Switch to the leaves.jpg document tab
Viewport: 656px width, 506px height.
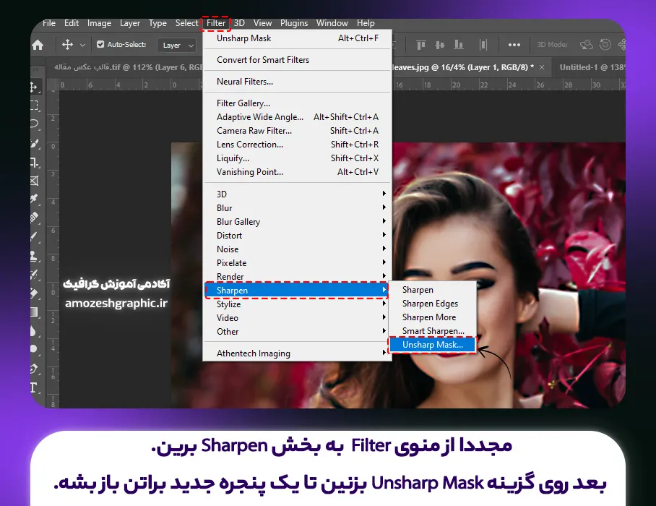pyautogui.click(x=464, y=67)
